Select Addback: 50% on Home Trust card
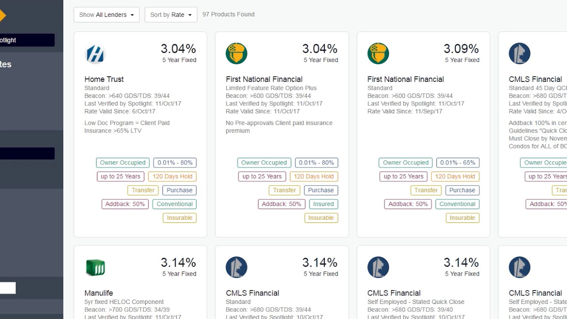The image size is (567, 319). [125, 204]
